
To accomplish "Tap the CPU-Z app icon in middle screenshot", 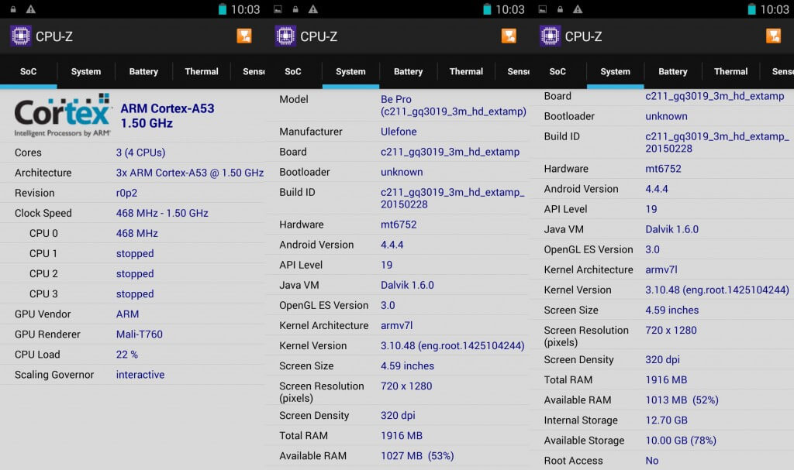I will (285, 36).
